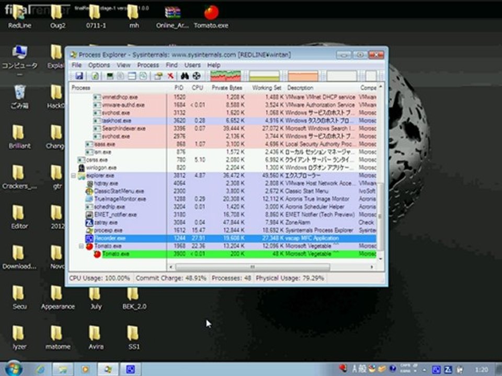Open the Process menu
Image resolution: width=502 pixels, height=376 pixels.
point(148,65)
